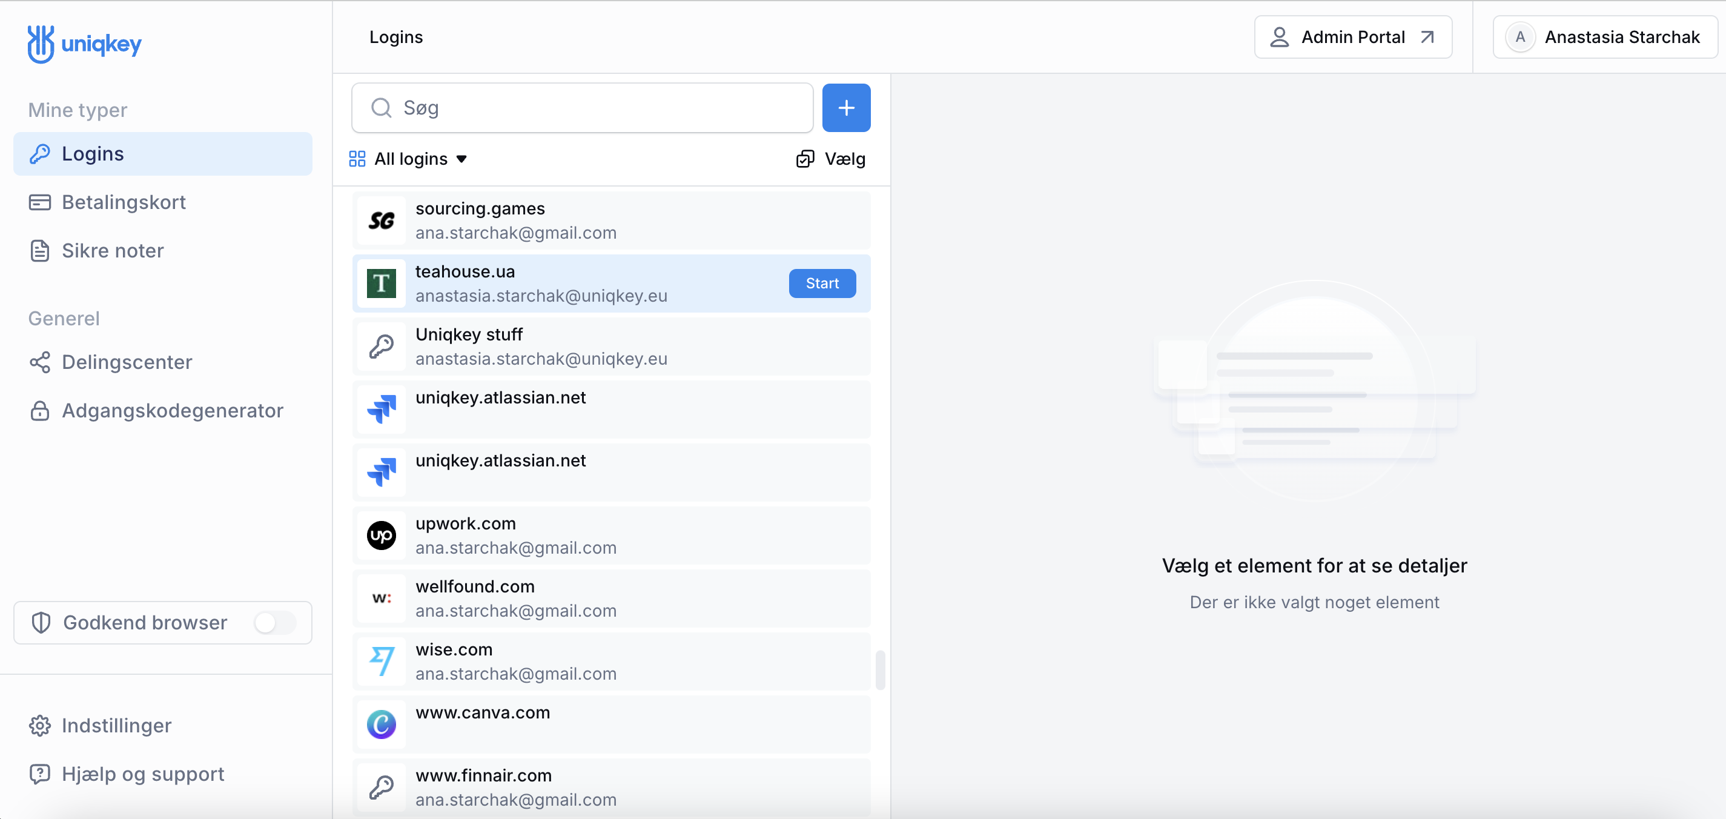Open Indstillinger settings
Image resolution: width=1726 pixels, height=819 pixels.
tap(116, 725)
